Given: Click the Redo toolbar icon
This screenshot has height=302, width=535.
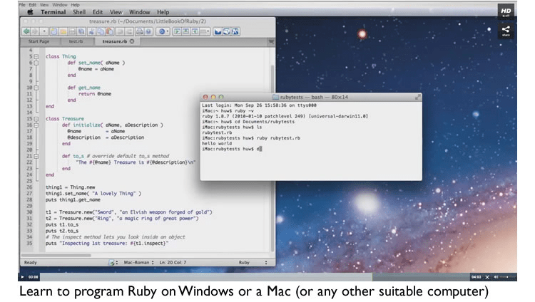Looking at the screenshot, I should pyautogui.click(x=129, y=32).
